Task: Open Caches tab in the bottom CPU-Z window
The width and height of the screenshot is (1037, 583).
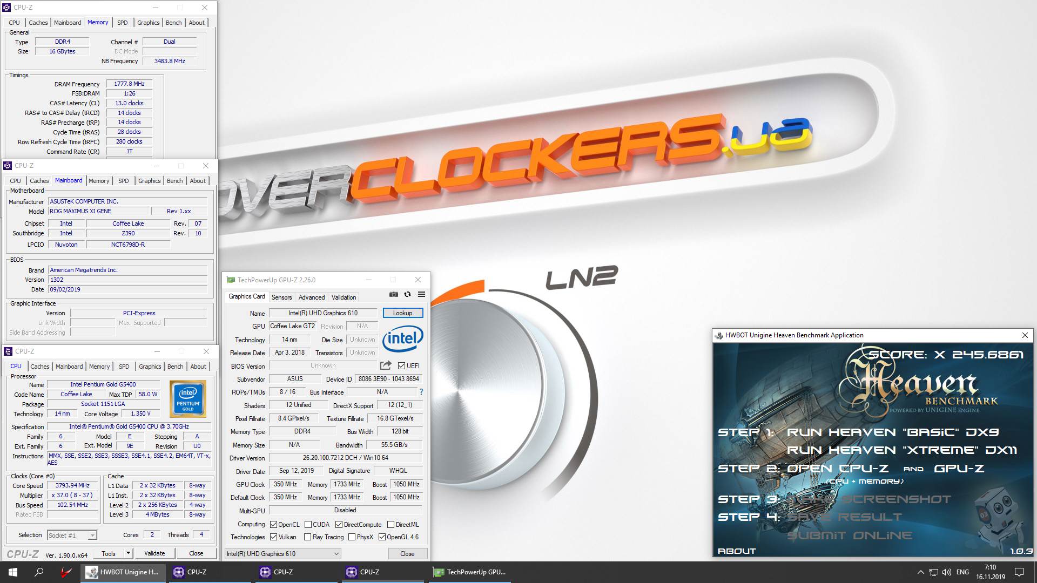Action: (x=40, y=367)
